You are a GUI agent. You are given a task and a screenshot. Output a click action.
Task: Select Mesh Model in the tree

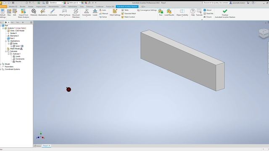(15, 49)
